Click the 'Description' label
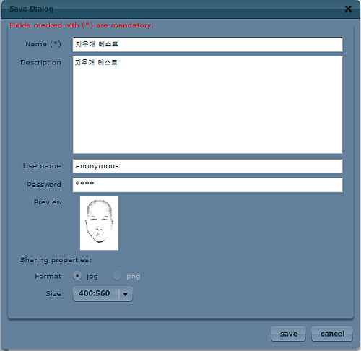 40,62
